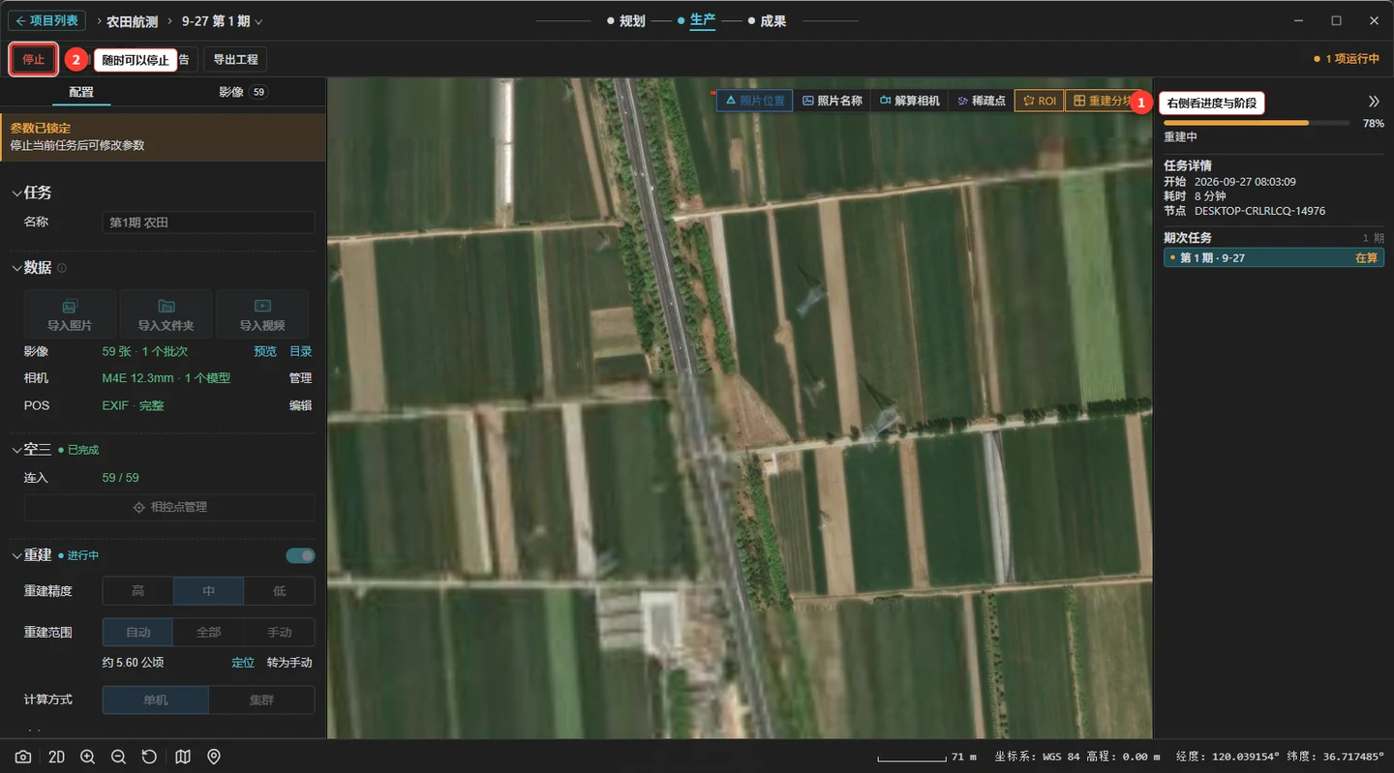1394x773 pixels.
Task: Open the basemap layer icon
Action: (183, 757)
